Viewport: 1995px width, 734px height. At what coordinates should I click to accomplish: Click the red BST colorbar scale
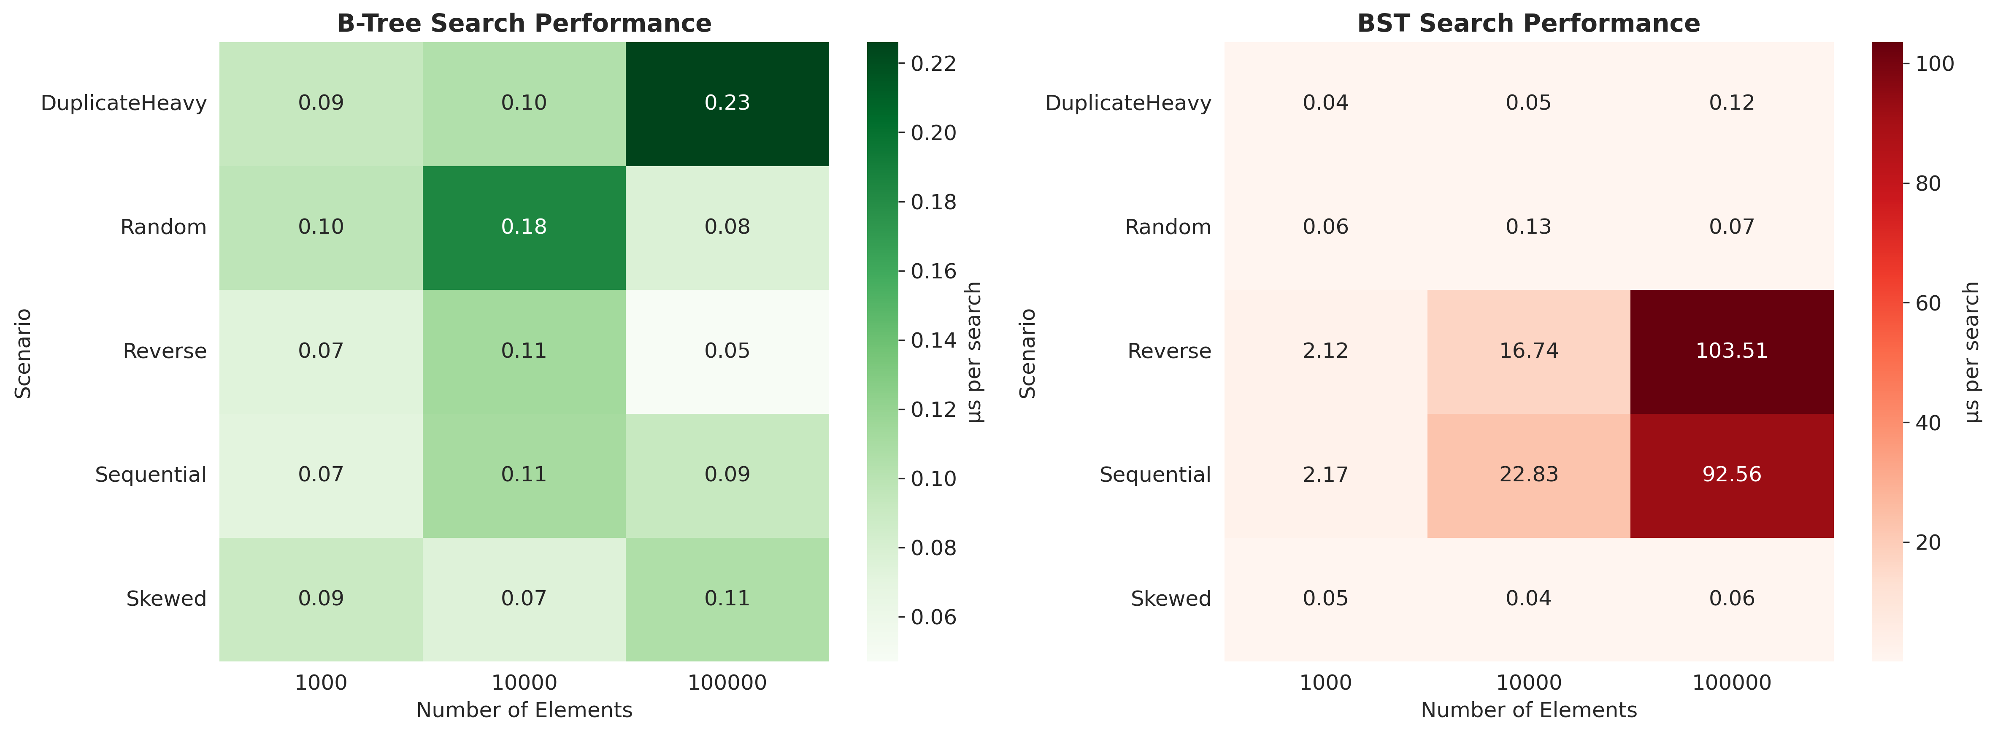[1887, 351]
